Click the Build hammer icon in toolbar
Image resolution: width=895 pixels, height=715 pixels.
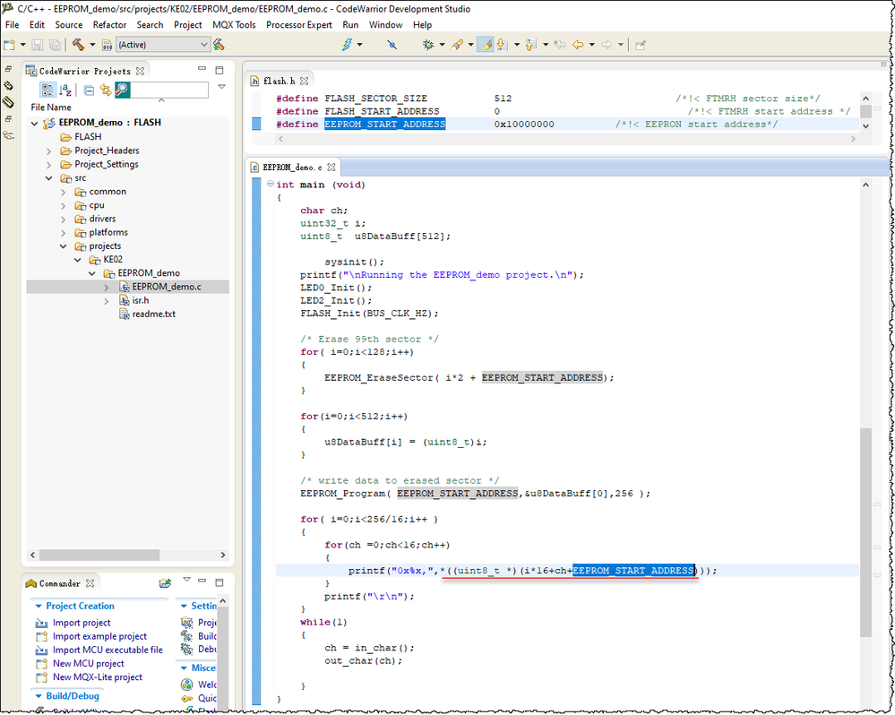click(x=78, y=44)
